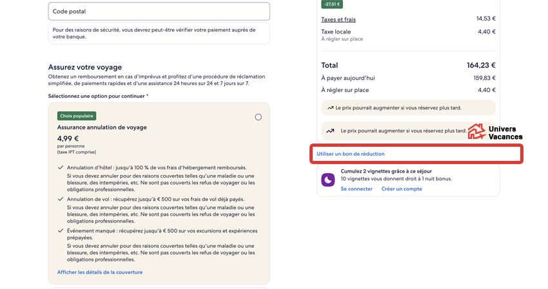Click the 4,99 € insurance price
548x289 pixels.
(x=68, y=138)
